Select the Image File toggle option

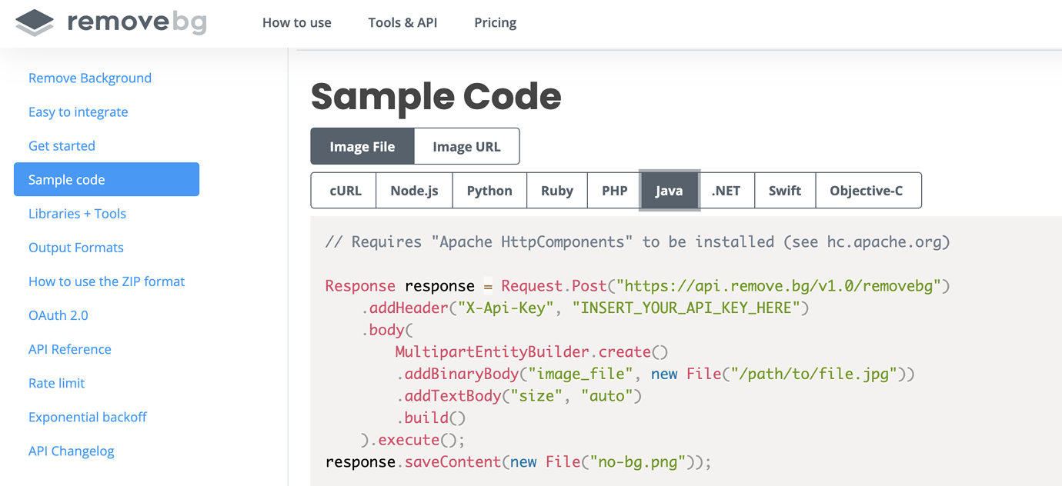point(362,146)
